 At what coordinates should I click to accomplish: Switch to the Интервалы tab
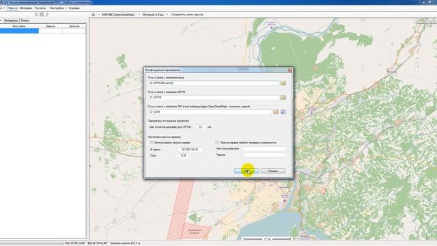tap(11, 20)
